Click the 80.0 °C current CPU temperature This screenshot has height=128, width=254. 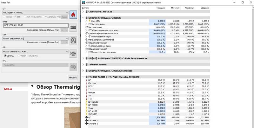[161, 80]
